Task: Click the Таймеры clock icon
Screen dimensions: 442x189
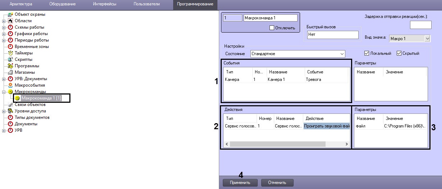Action: 10,53
